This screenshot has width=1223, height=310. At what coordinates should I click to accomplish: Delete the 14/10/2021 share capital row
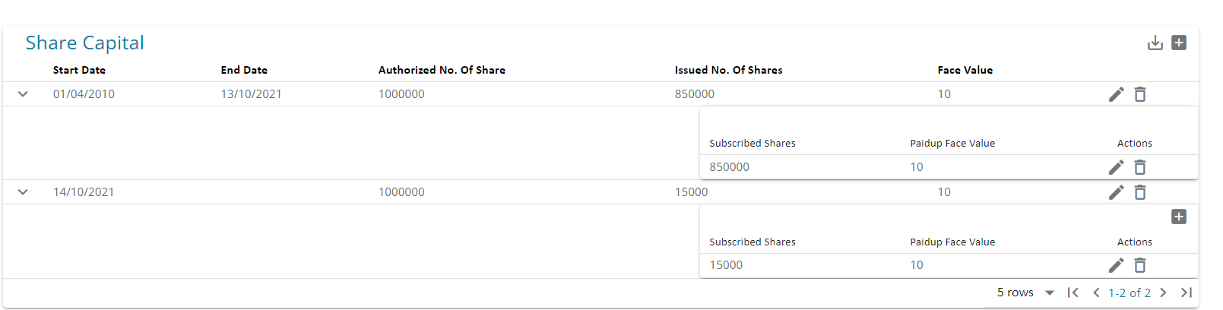pos(1140,192)
